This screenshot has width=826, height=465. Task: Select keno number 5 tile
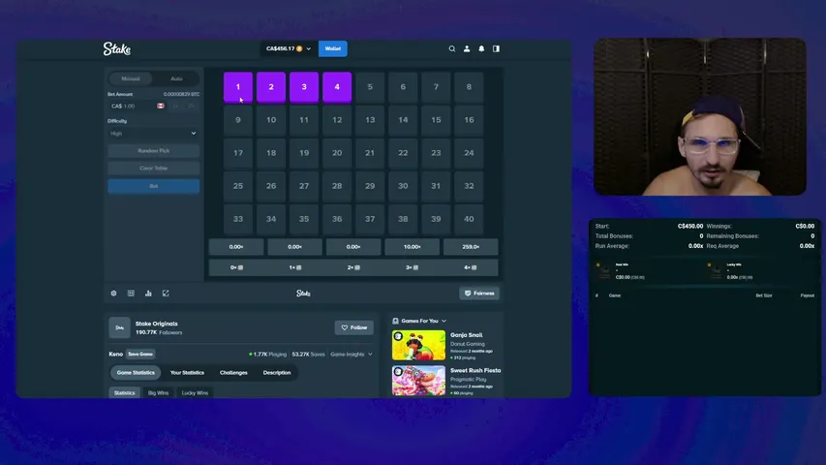coord(370,87)
